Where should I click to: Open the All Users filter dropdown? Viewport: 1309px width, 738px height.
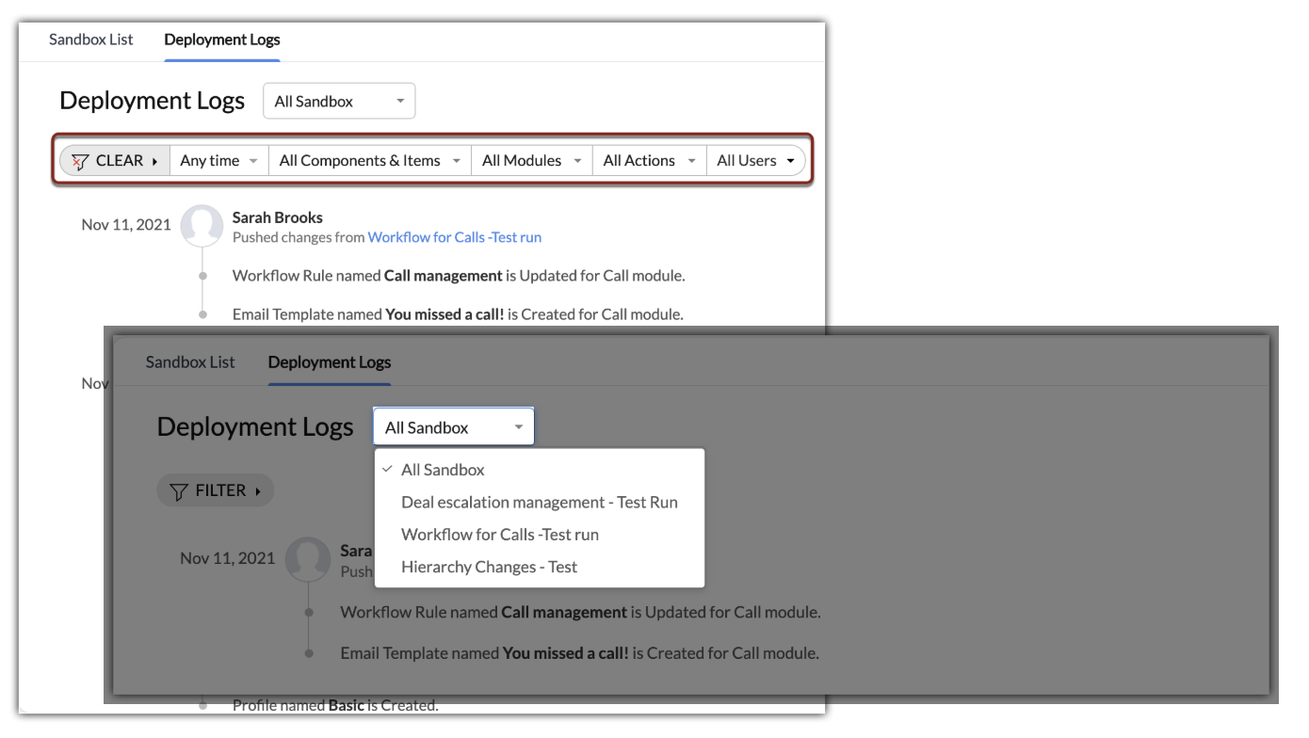pyautogui.click(x=755, y=161)
